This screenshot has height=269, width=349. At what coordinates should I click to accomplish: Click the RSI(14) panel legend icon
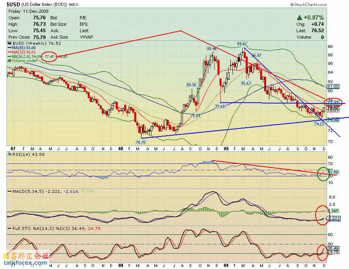10,154
